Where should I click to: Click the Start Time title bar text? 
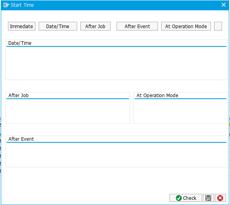point(22,5)
